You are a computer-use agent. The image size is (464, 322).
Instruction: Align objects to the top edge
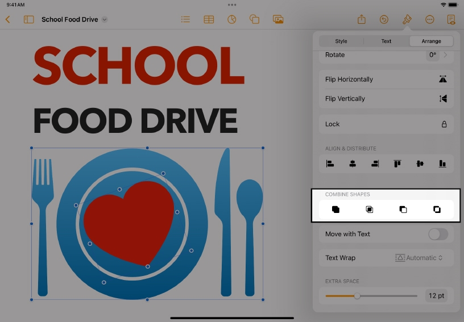coord(397,164)
